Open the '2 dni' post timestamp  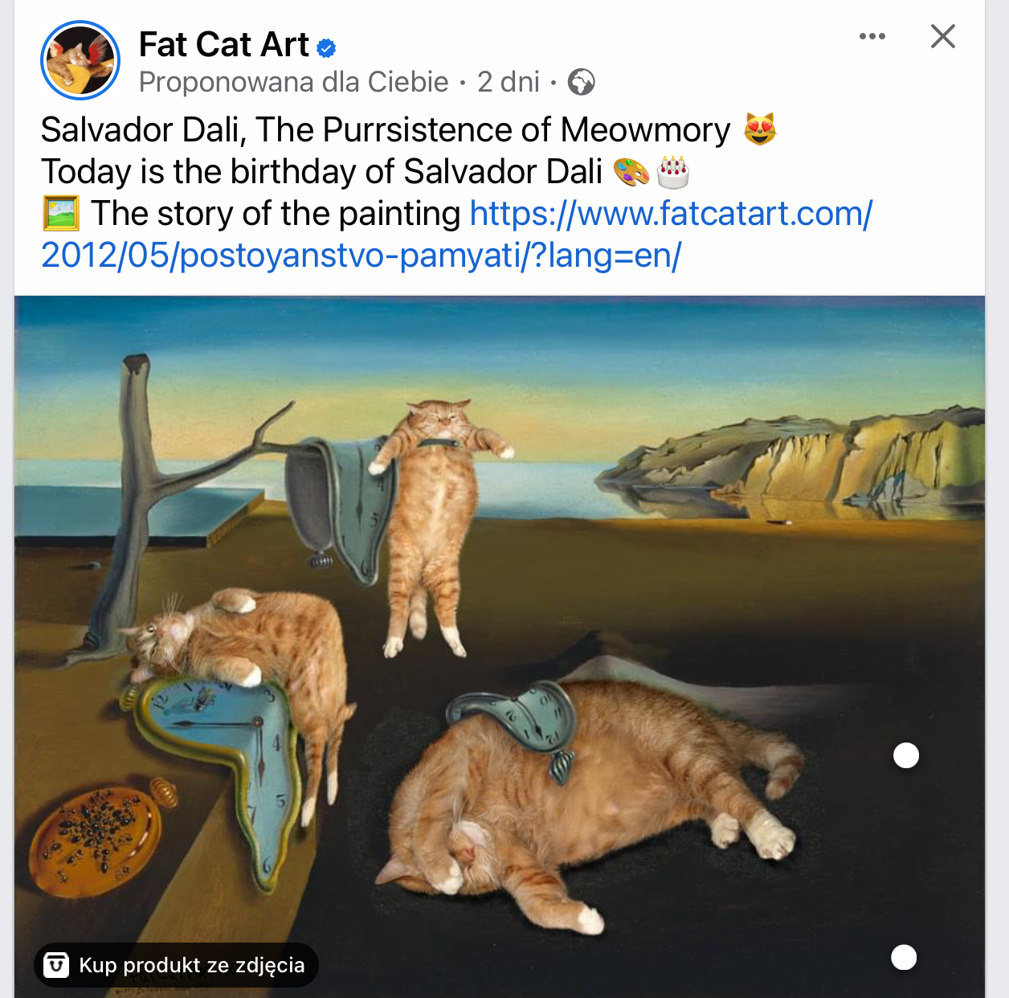tap(509, 82)
